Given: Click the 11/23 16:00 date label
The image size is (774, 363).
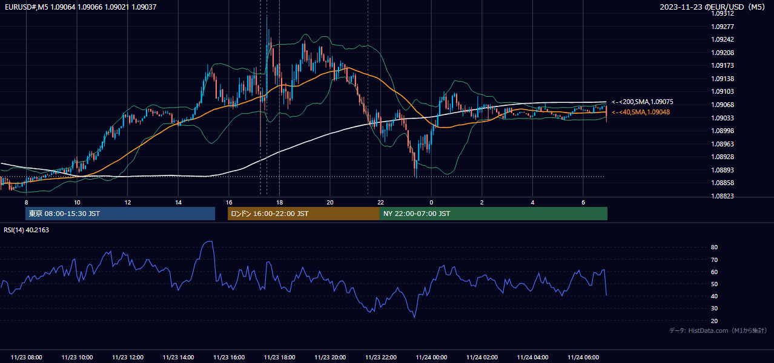Looking at the screenshot, I should point(229,358).
